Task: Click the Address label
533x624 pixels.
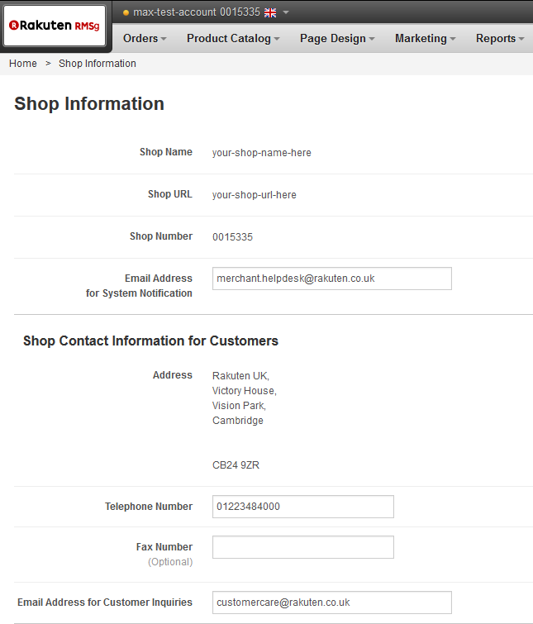Action: coord(173,375)
